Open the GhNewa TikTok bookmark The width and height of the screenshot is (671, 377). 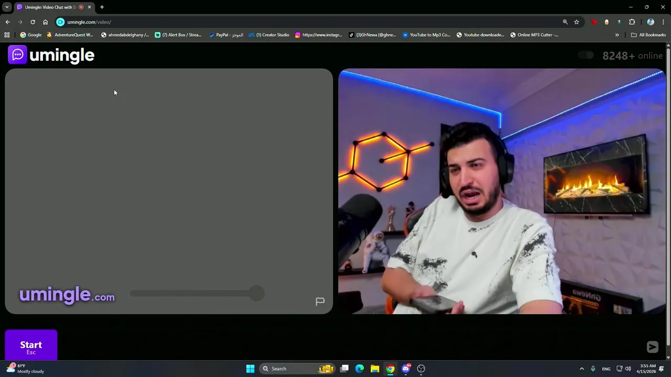pyautogui.click(x=372, y=35)
